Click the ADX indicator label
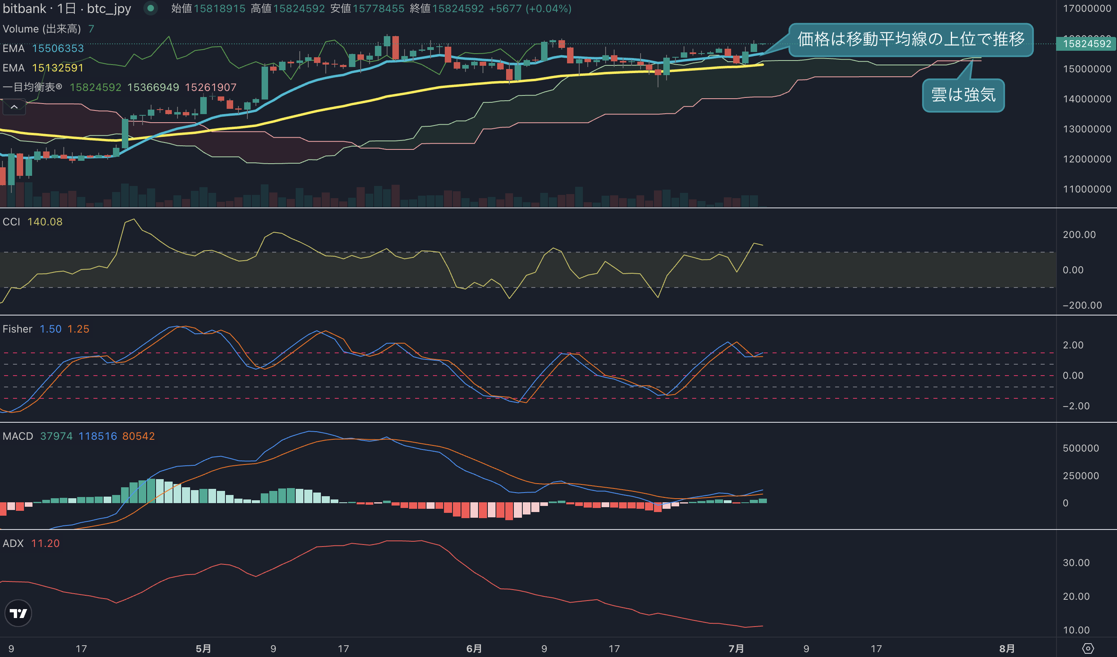Screen dimensions: 1117x657 [x=13, y=543]
